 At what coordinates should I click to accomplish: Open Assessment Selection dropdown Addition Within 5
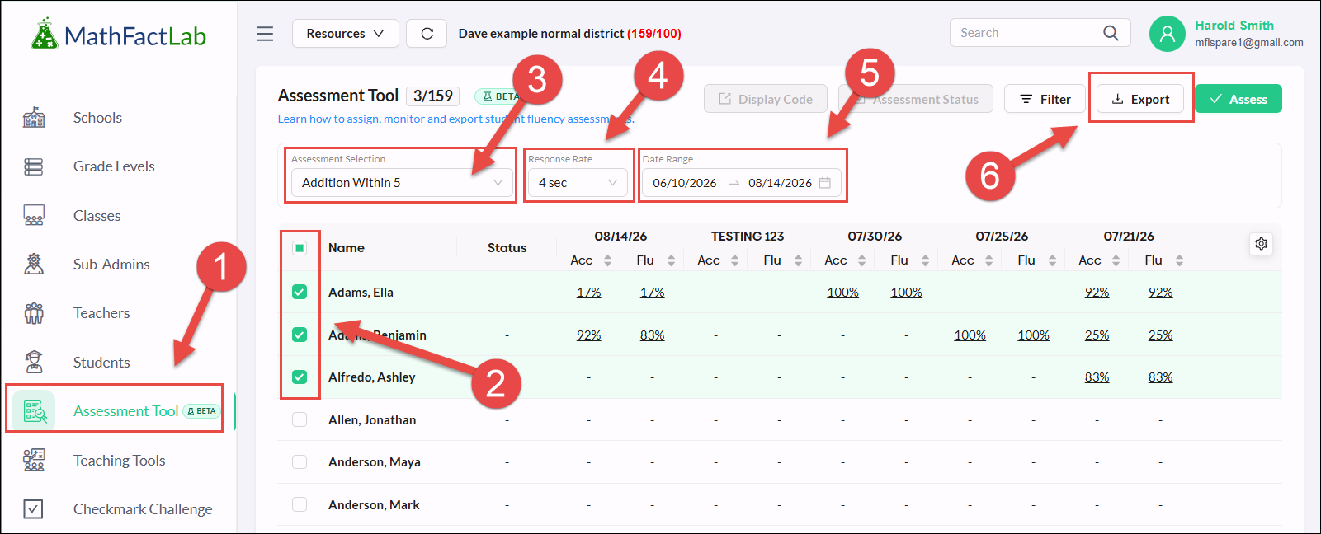pos(402,183)
